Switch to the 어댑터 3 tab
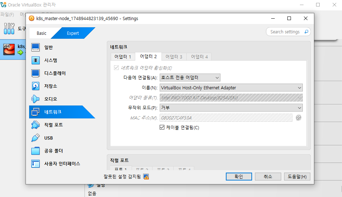342x197 pixels. pos(174,57)
